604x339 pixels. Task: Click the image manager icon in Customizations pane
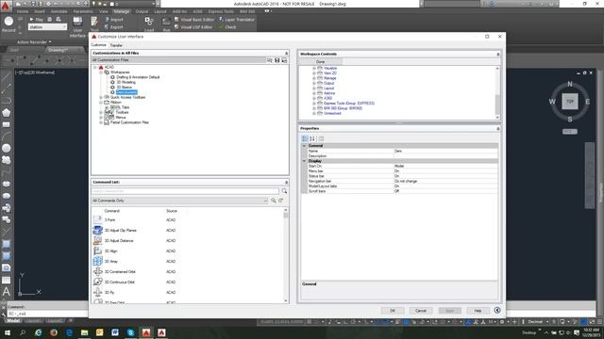click(284, 60)
